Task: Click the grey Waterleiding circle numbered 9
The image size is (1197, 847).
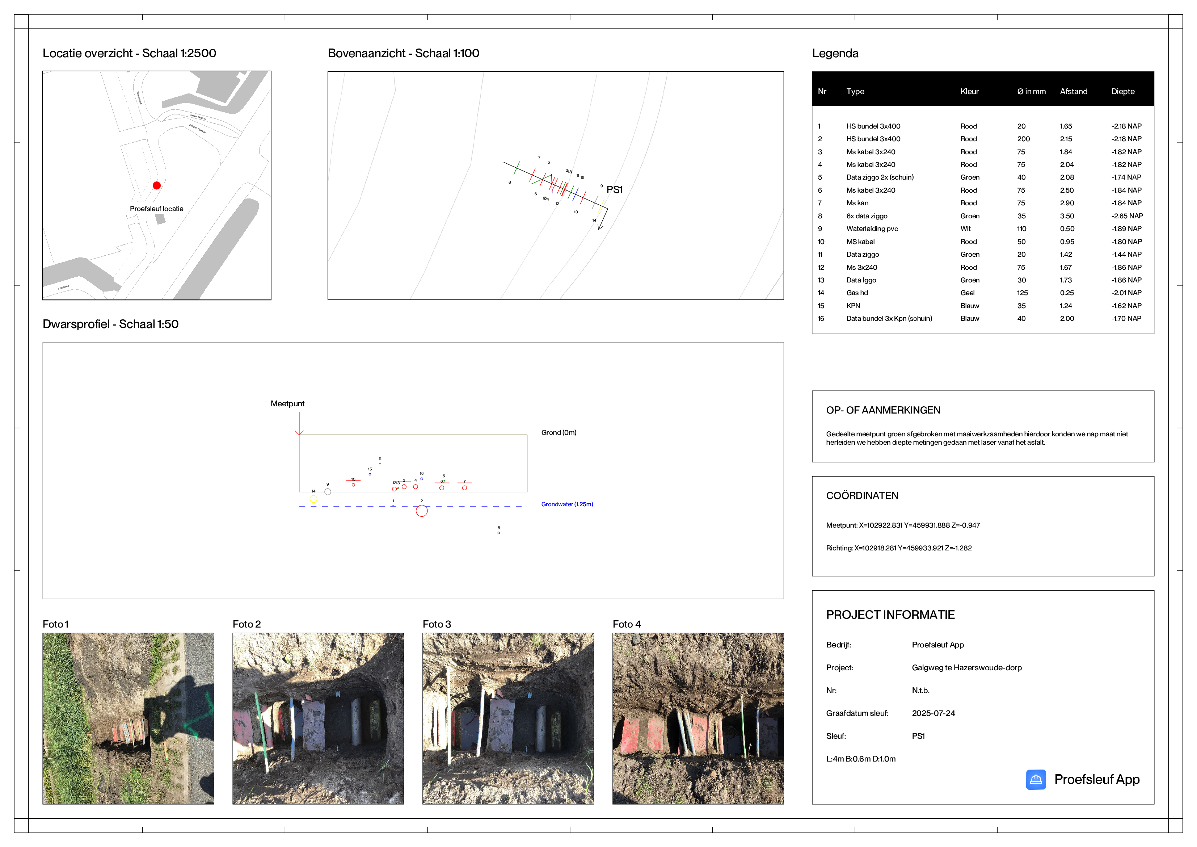Action: coord(328,491)
